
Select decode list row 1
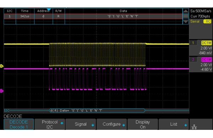[93, 16]
